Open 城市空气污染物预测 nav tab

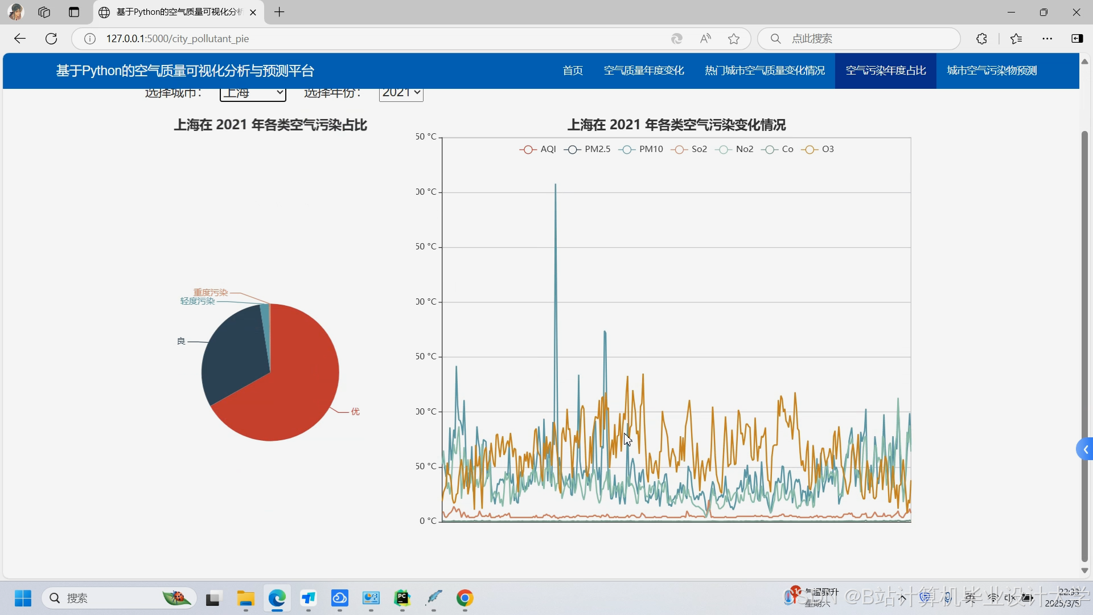(x=992, y=71)
